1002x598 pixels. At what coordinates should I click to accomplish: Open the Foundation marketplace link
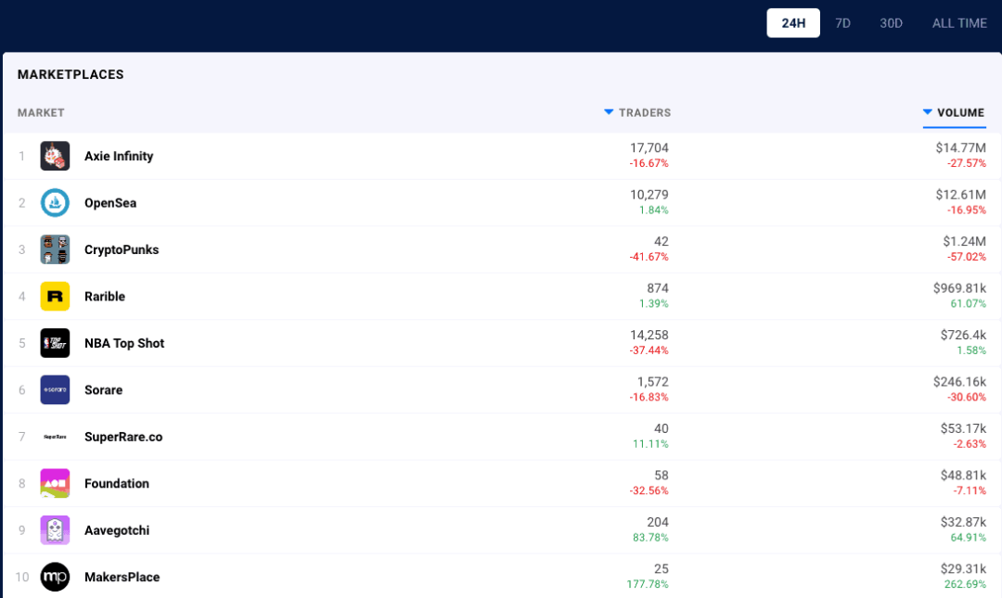(x=117, y=484)
